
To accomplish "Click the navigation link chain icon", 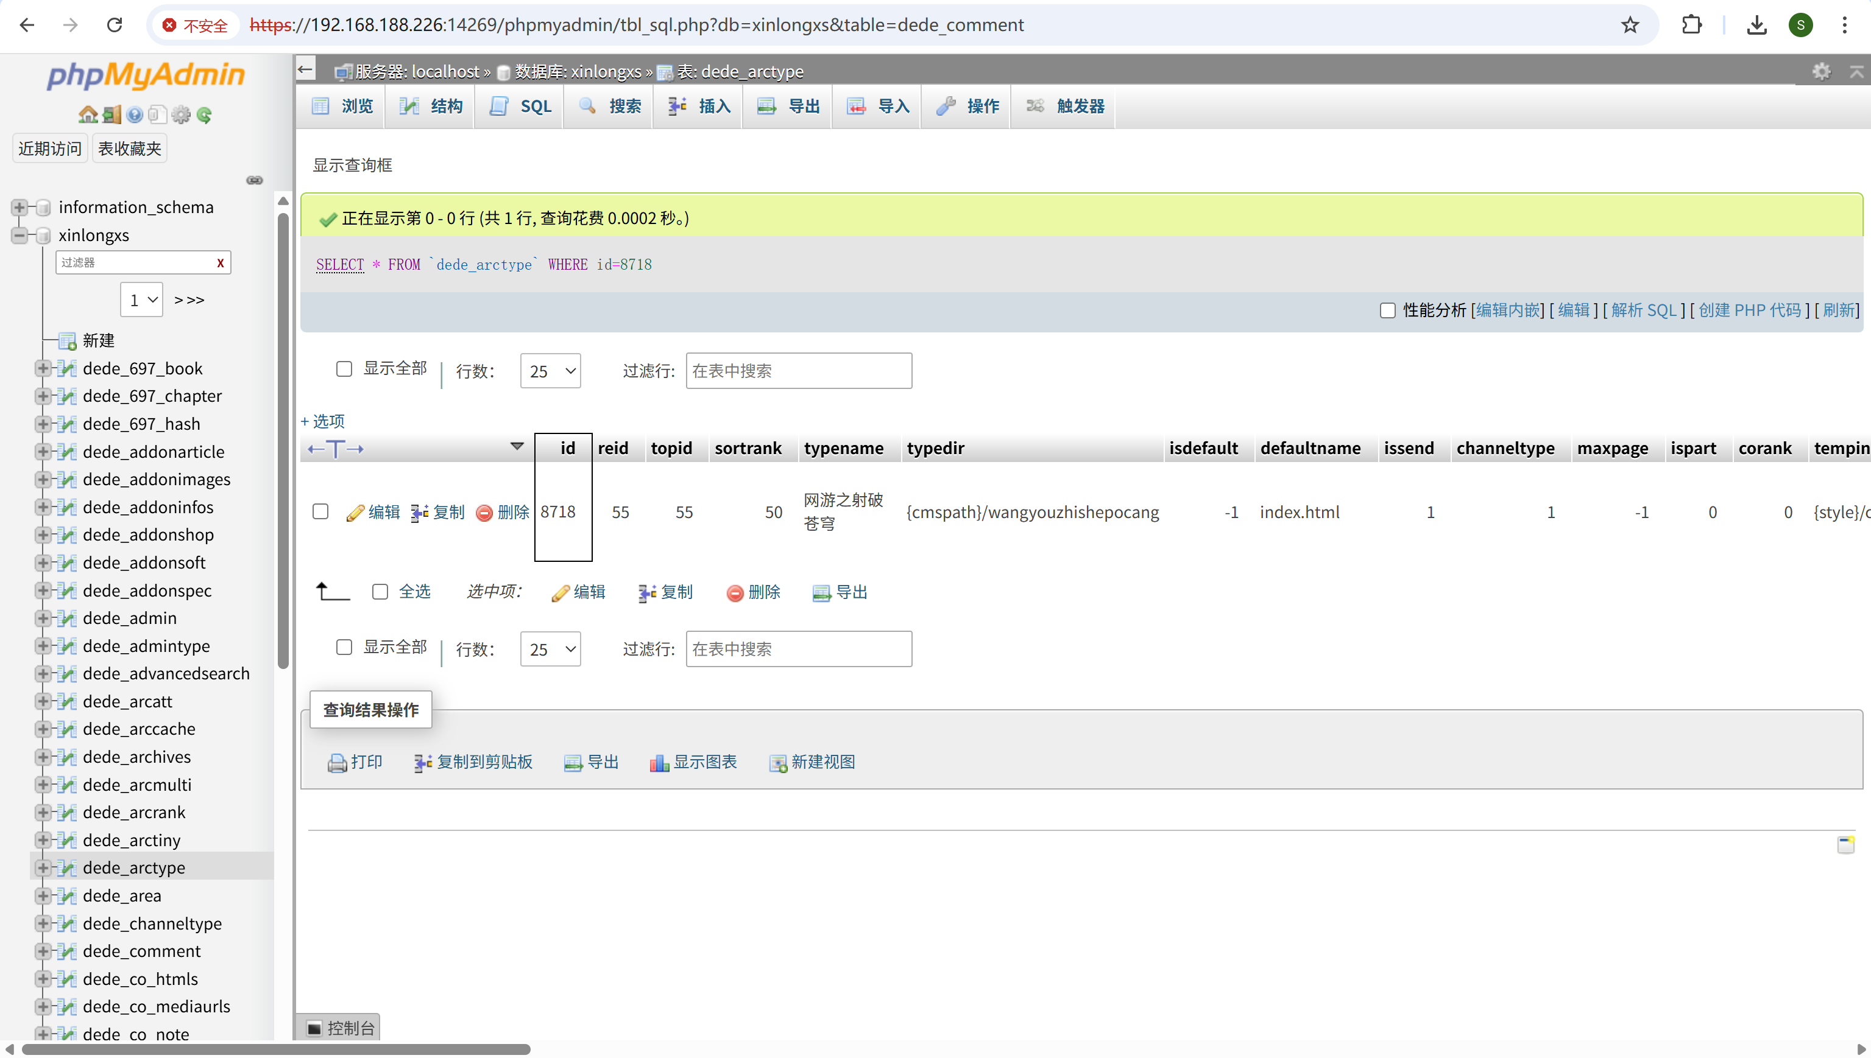I will [255, 180].
